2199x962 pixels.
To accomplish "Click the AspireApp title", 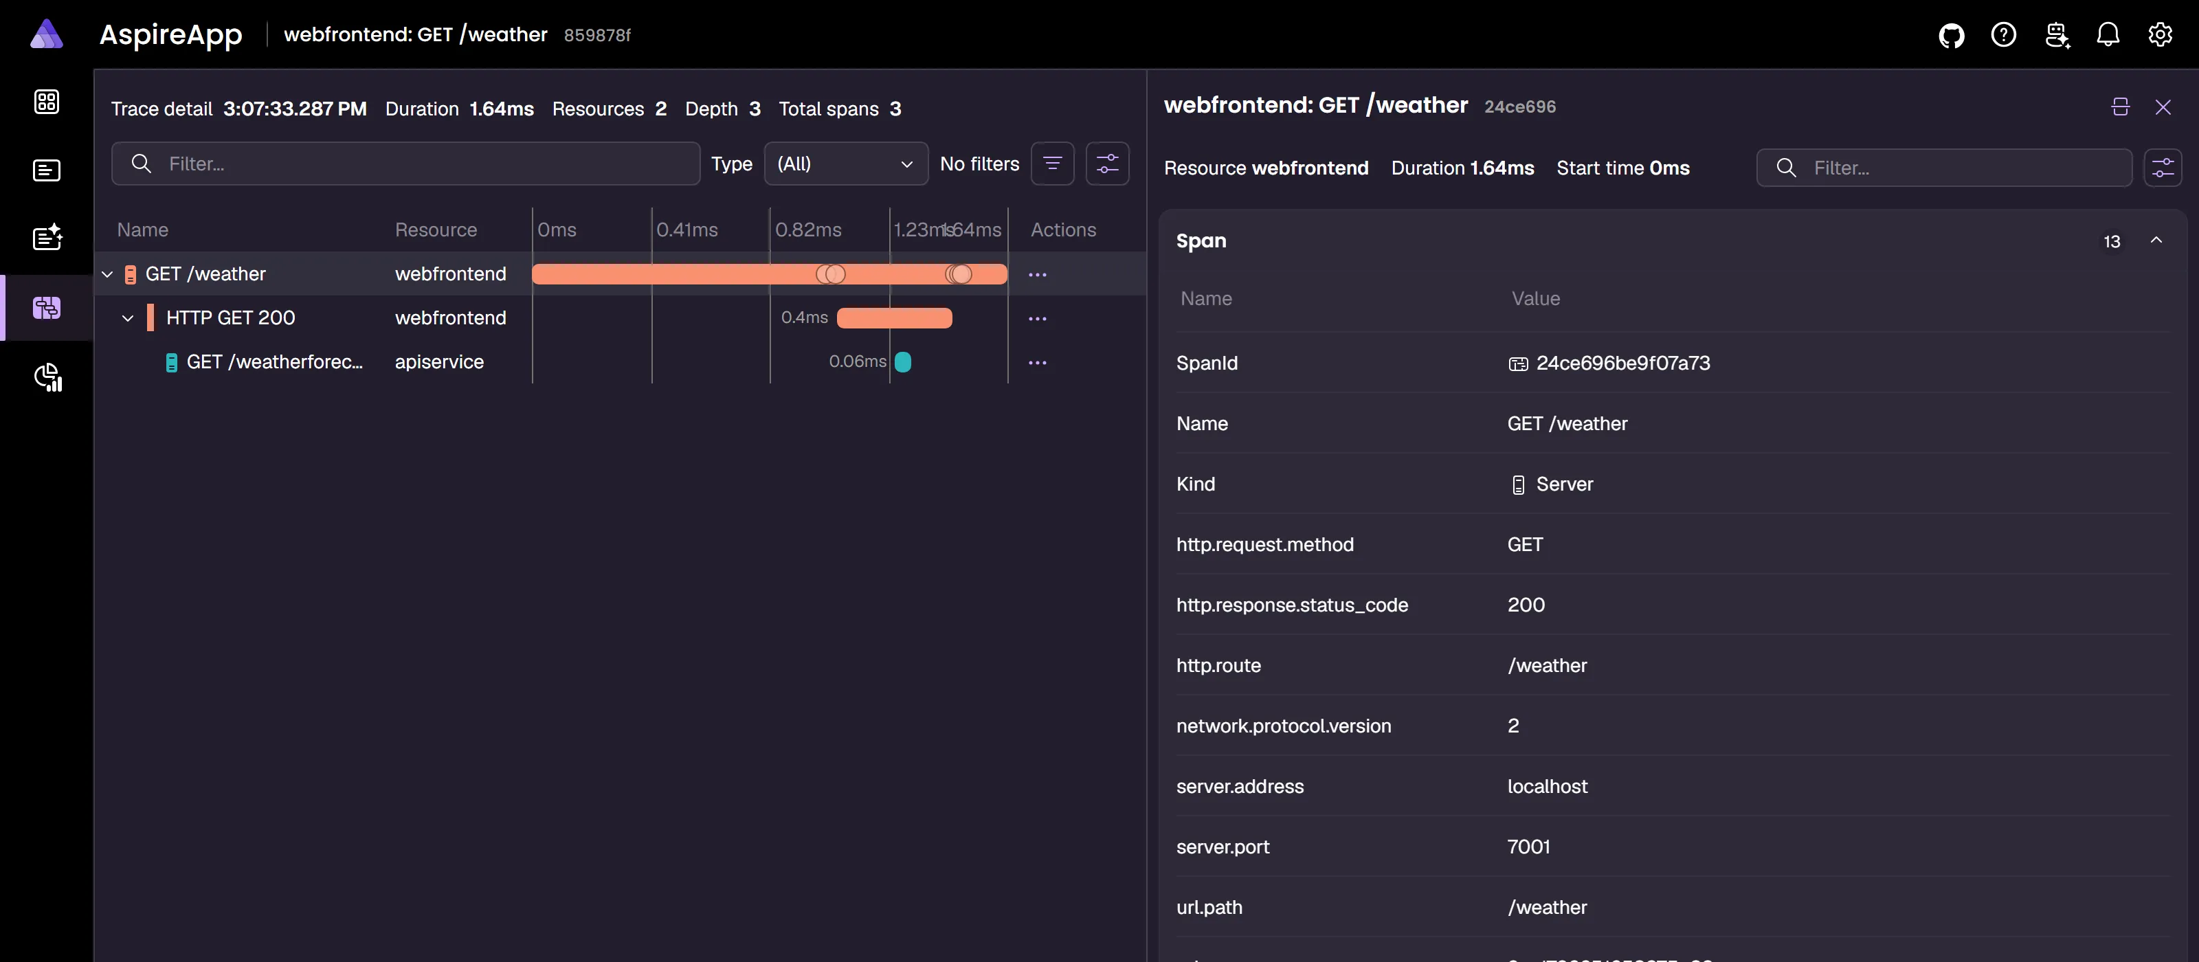I will click(x=170, y=34).
